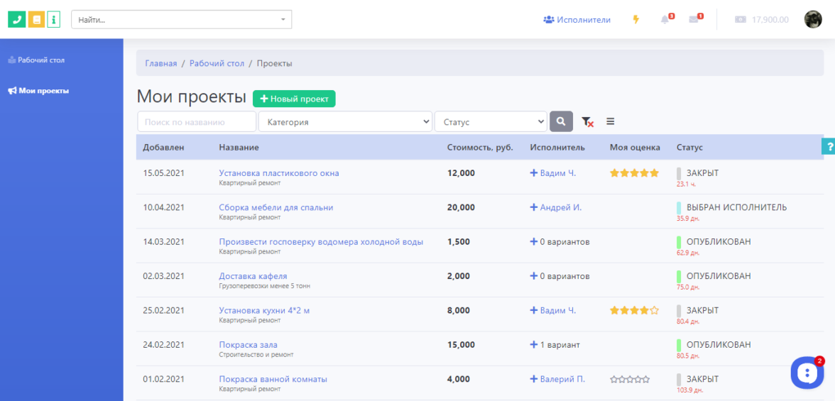Select Мои проекты in sidebar
Image resolution: width=835 pixels, height=401 pixels.
tap(43, 91)
